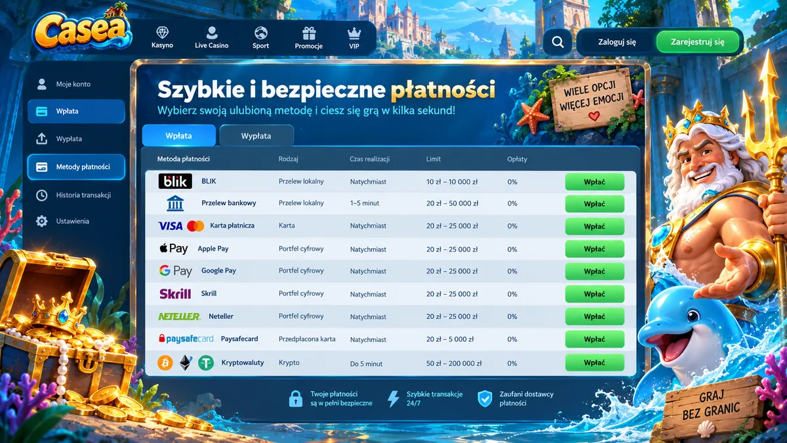Select Metody płatności in the sidebar
The image size is (787, 443).
(x=76, y=167)
